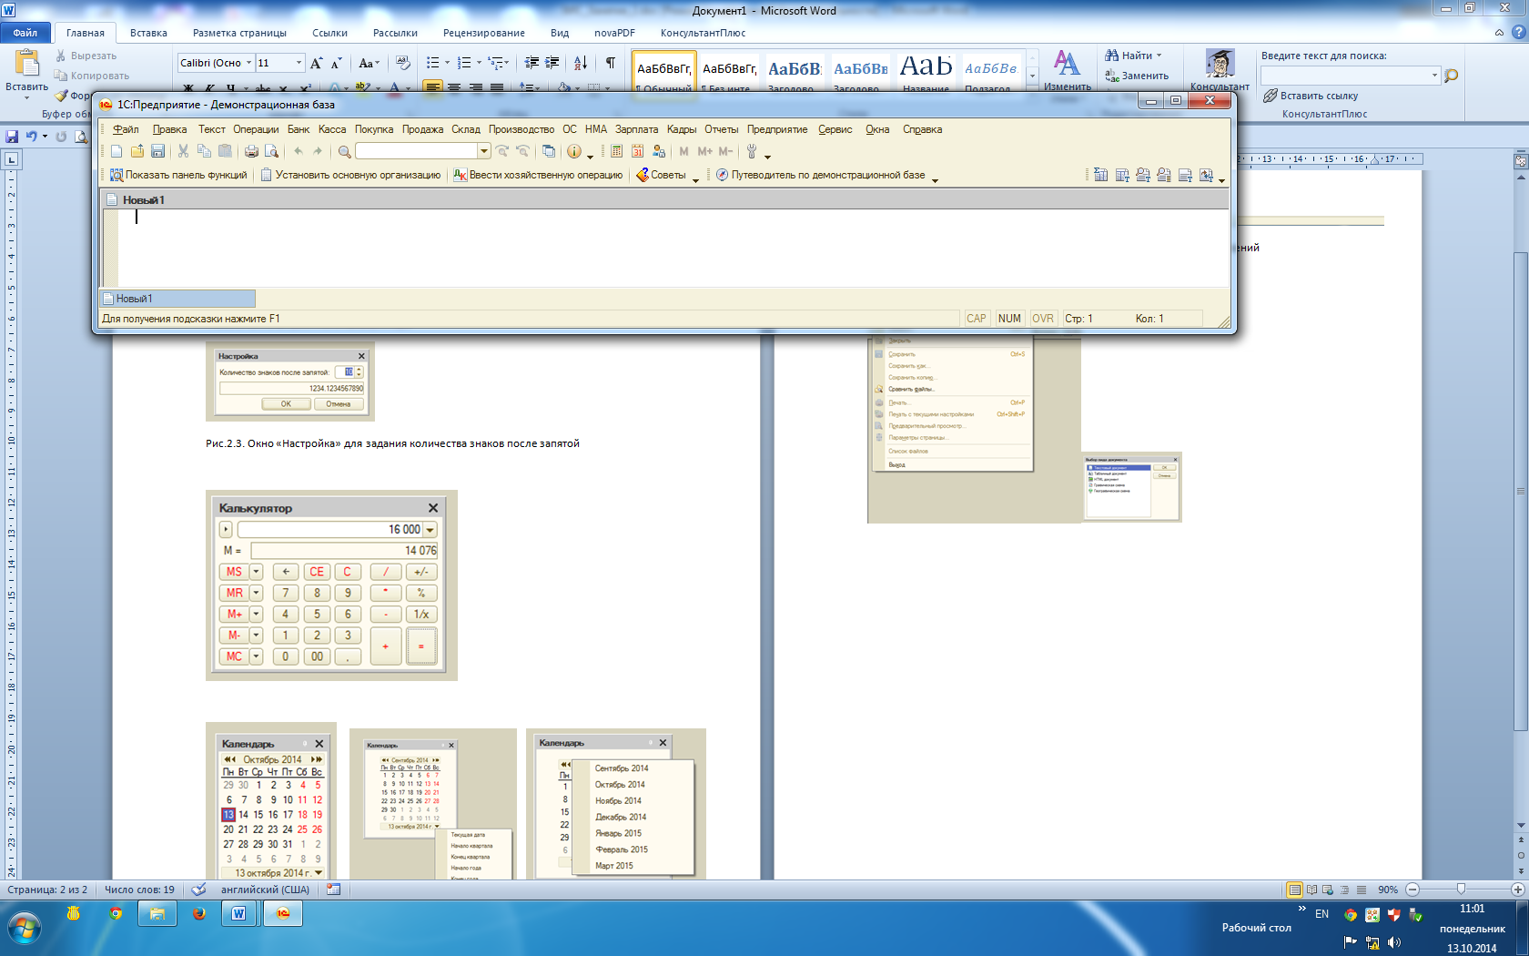This screenshot has width=1529, height=956.
Task: Click the Noviy1 window tab in 1C
Action: coord(177,299)
